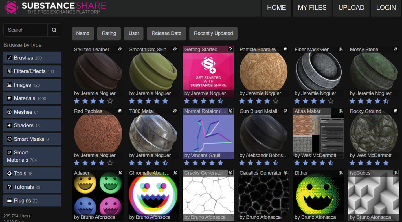This screenshot has height=222, width=402.
Task: Click the Materials category sphere icon
Action: (9, 98)
